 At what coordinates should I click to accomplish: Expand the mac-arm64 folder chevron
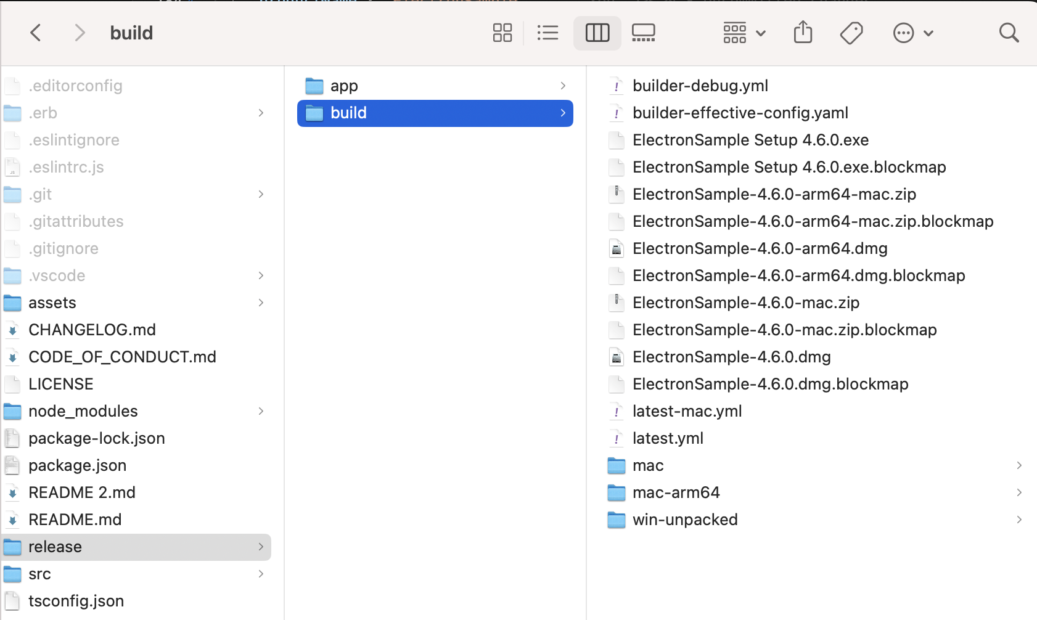(x=1019, y=492)
